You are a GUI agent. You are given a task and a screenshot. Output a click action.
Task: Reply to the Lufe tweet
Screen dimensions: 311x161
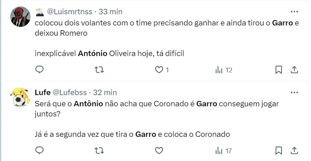coord(40,150)
